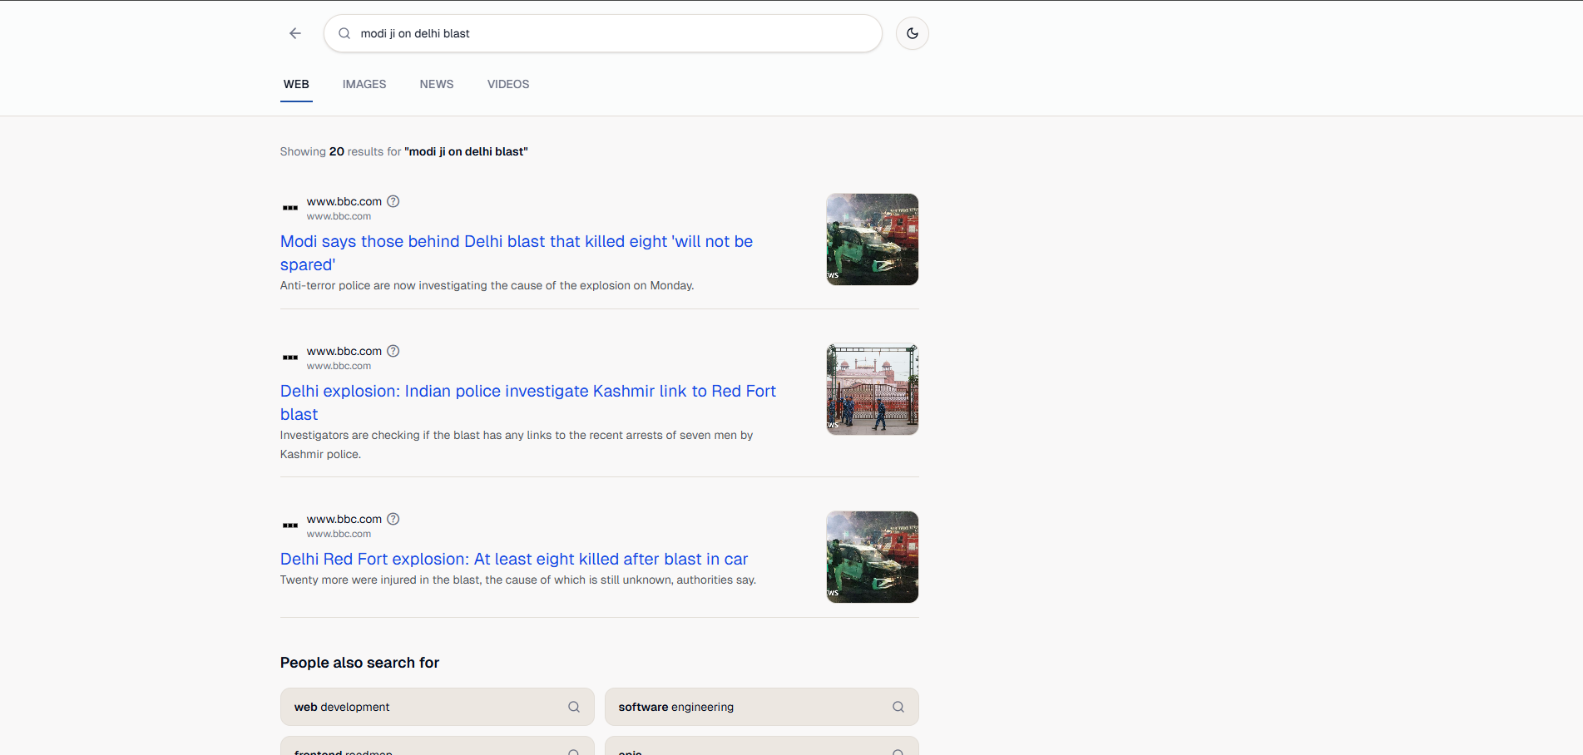
Task: Click info icon beside third bbc.com result
Action: [x=393, y=519]
